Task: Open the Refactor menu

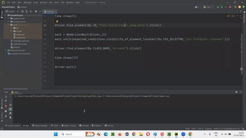Action: click(43, 3)
